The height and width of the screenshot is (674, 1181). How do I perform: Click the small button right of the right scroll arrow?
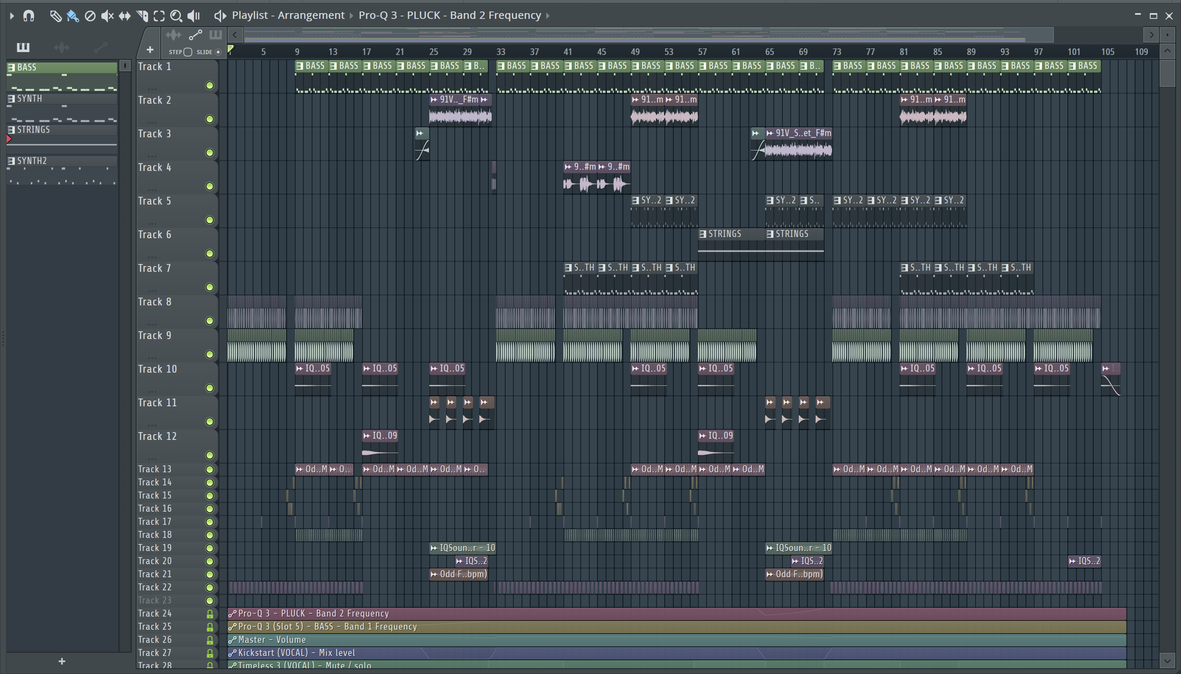coord(1167,35)
